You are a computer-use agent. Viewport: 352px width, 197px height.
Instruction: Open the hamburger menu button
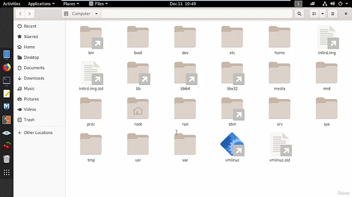(x=333, y=14)
